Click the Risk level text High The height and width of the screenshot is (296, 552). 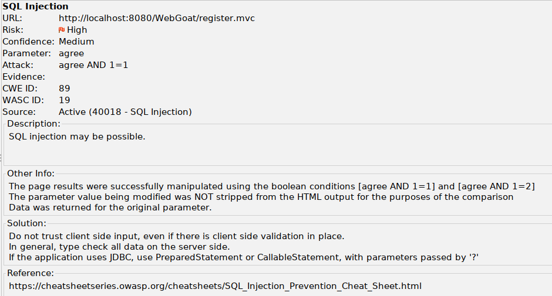[x=77, y=30]
